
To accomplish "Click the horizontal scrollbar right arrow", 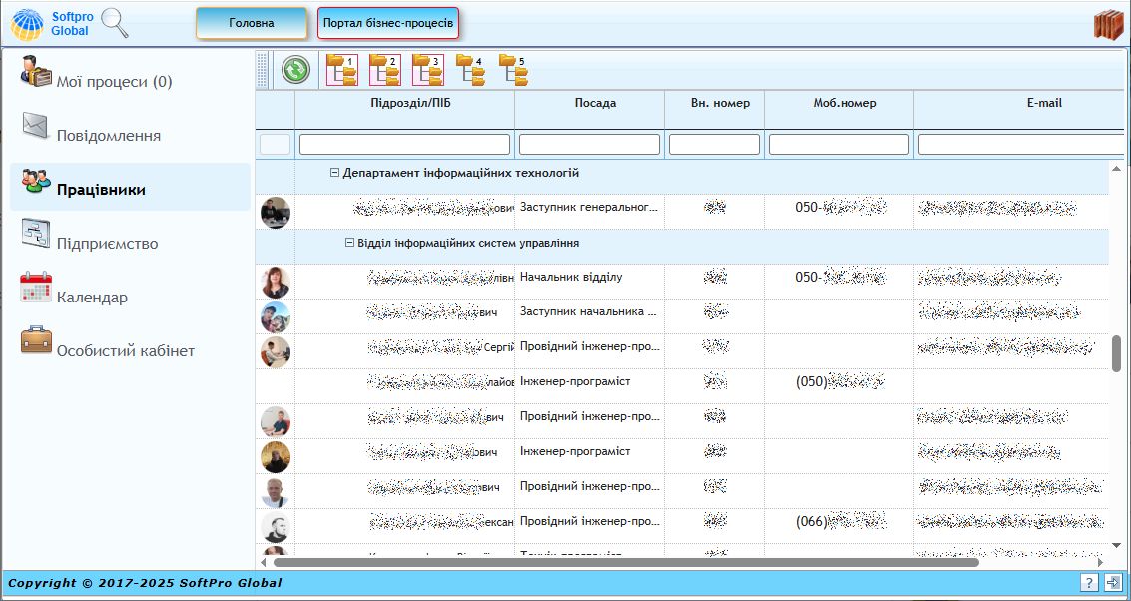I will coord(1101,562).
